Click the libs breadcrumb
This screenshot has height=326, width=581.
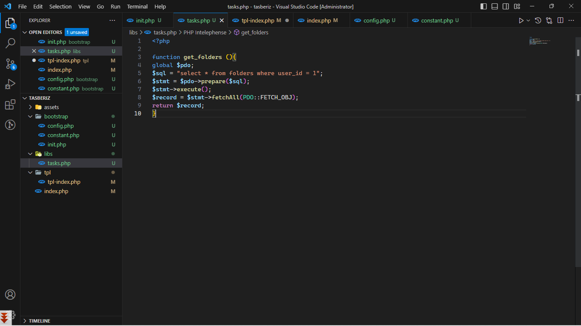(x=134, y=32)
